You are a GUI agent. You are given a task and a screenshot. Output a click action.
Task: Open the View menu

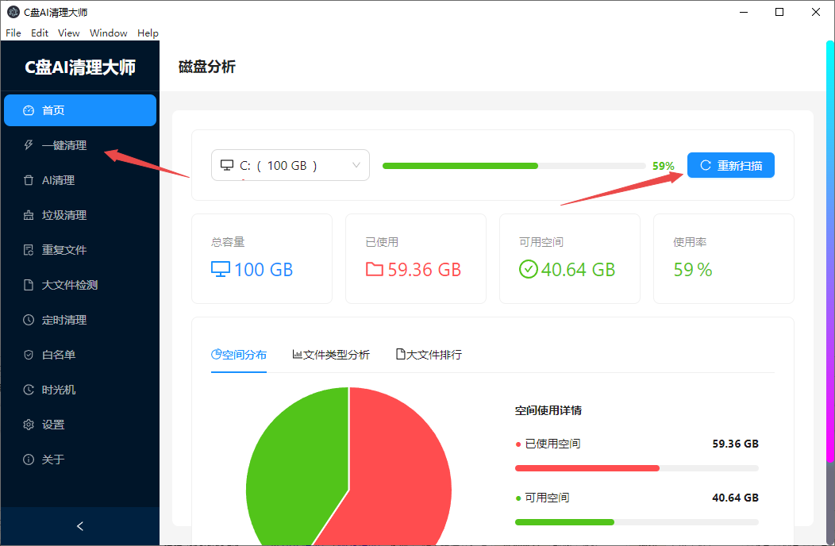[69, 33]
